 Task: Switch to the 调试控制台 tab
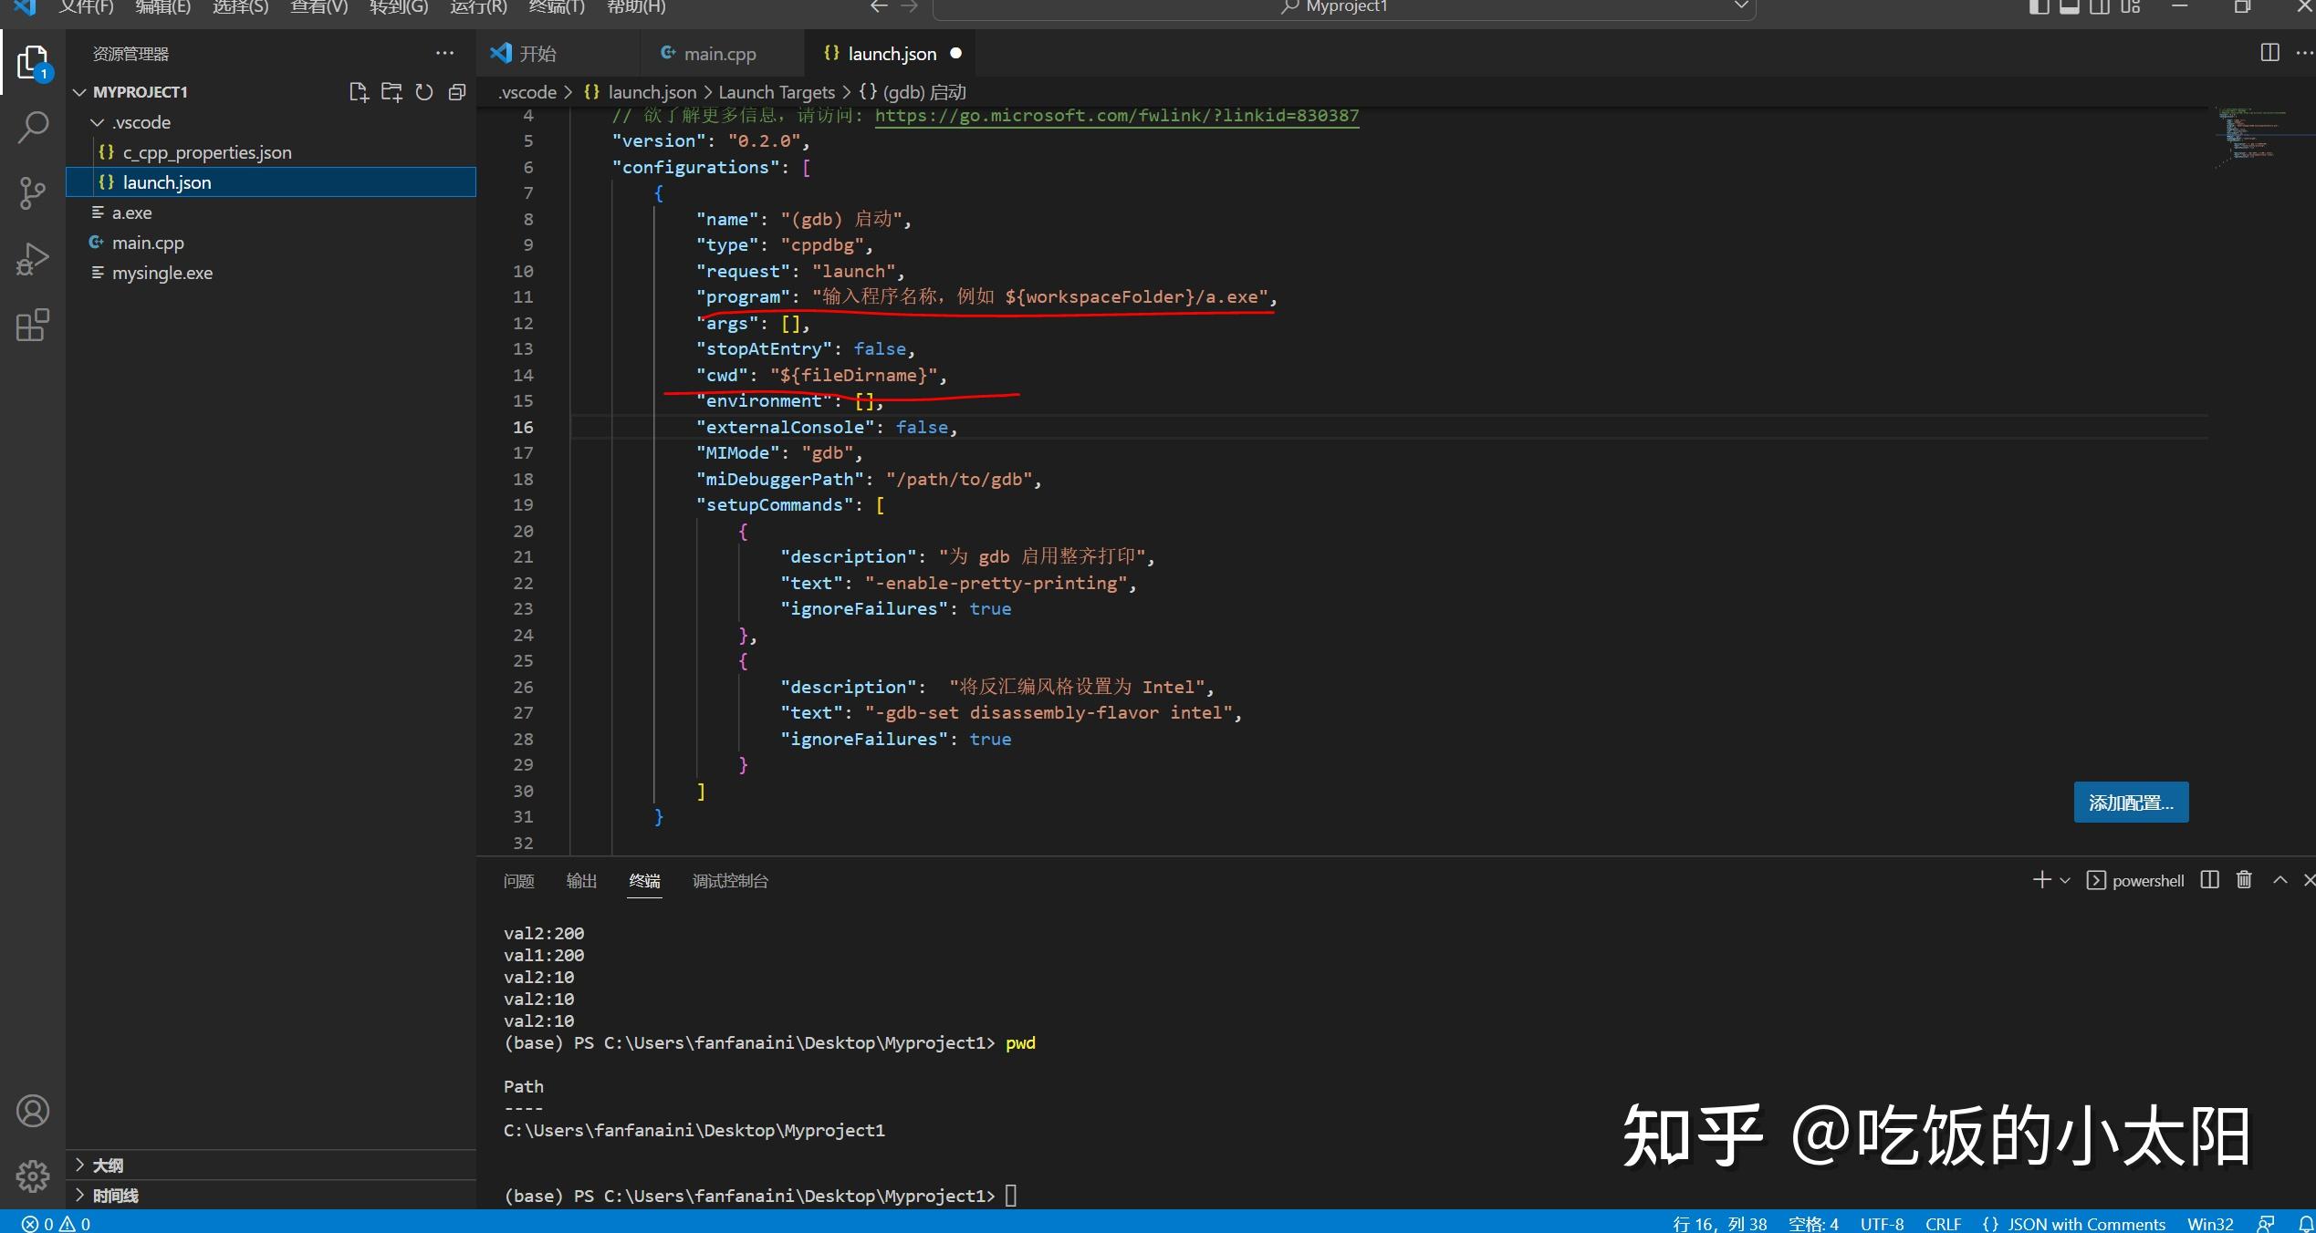coord(730,881)
